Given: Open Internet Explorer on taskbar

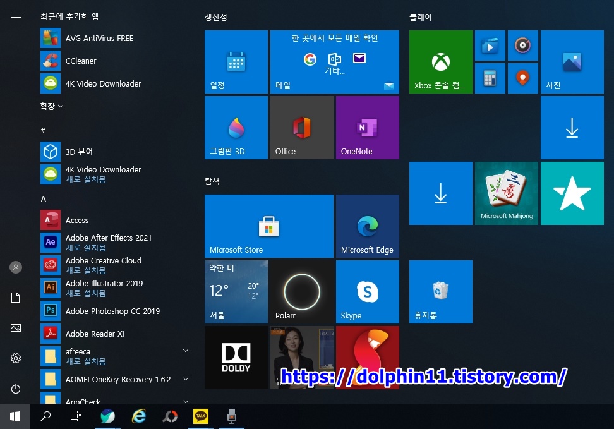Looking at the screenshot, I should click(x=138, y=416).
